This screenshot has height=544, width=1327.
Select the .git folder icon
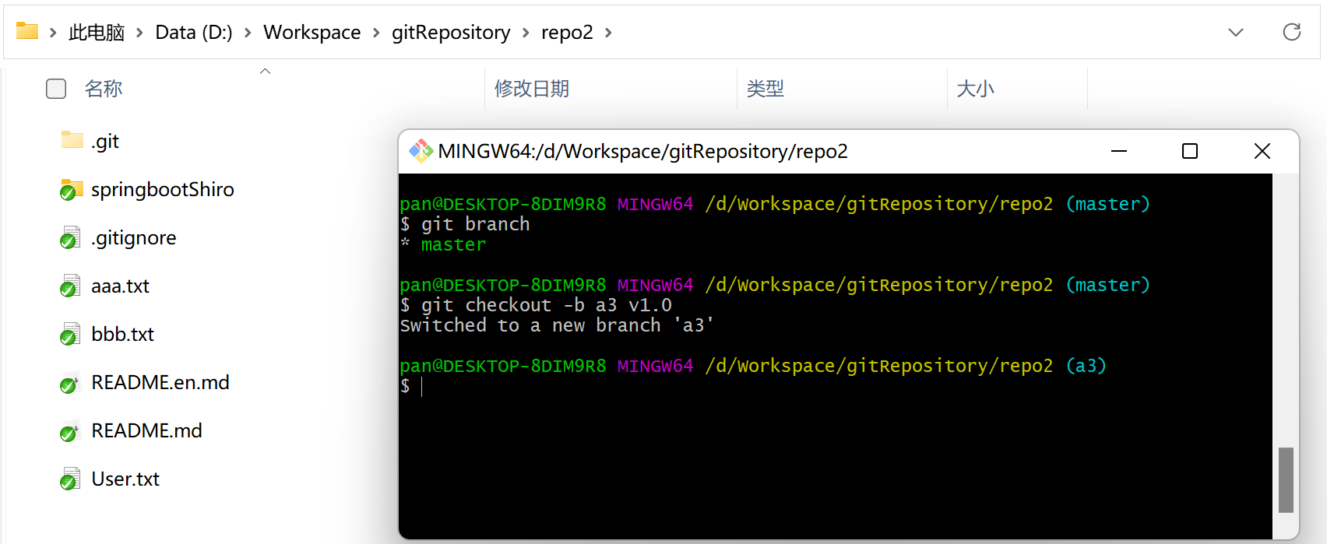pyautogui.click(x=72, y=141)
